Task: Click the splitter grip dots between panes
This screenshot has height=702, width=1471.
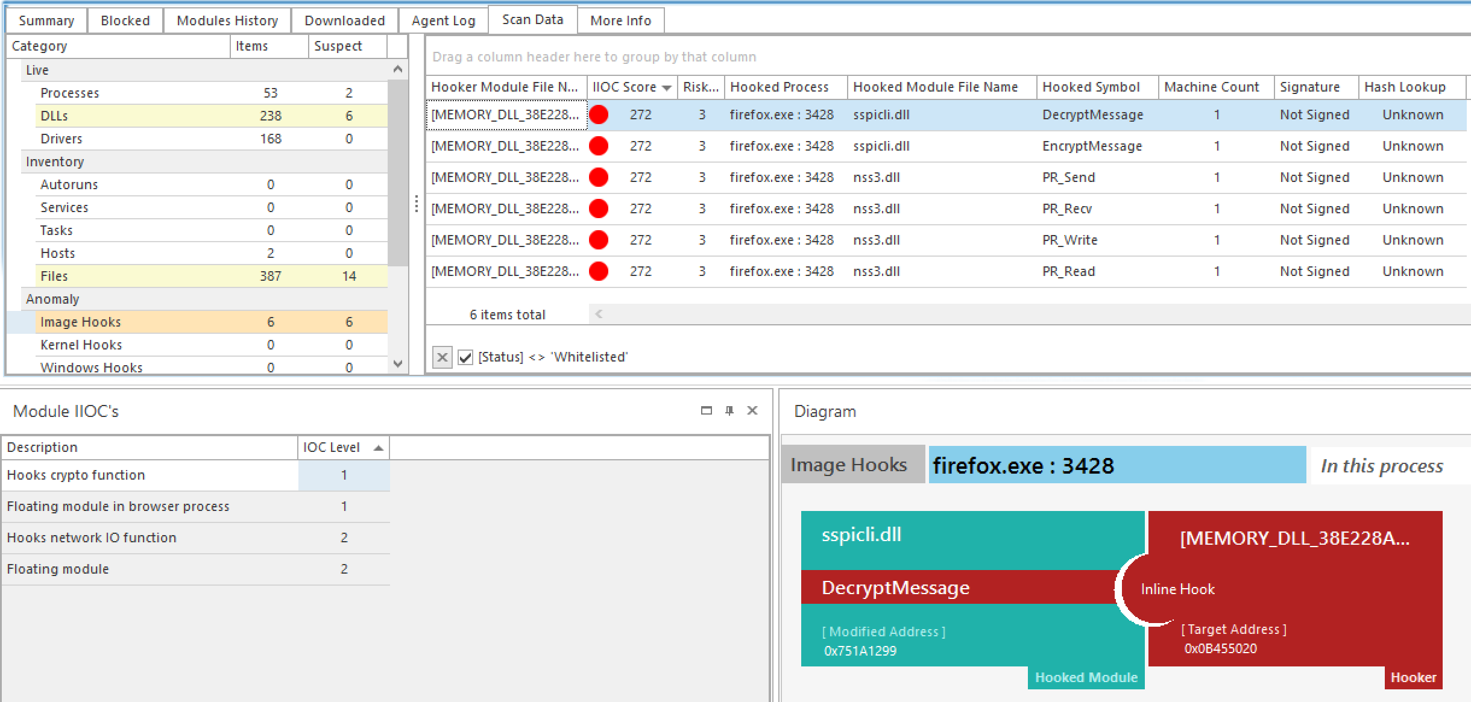Action: (x=417, y=204)
